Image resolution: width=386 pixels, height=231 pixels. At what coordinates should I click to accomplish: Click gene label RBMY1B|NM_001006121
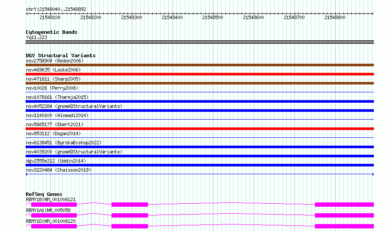pos(51,199)
